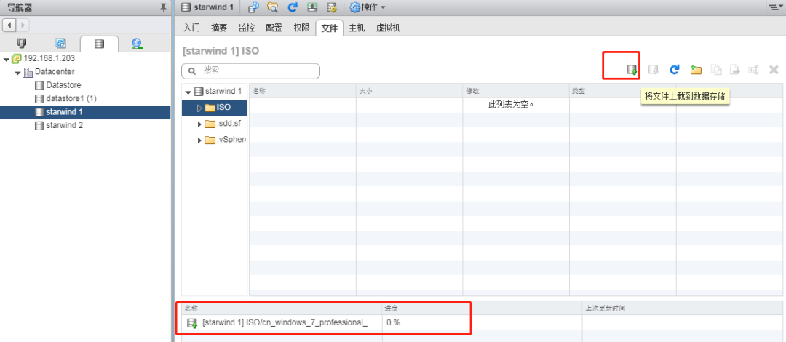Sort files by 修改 column
786x342 pixels.
point(516,91)
